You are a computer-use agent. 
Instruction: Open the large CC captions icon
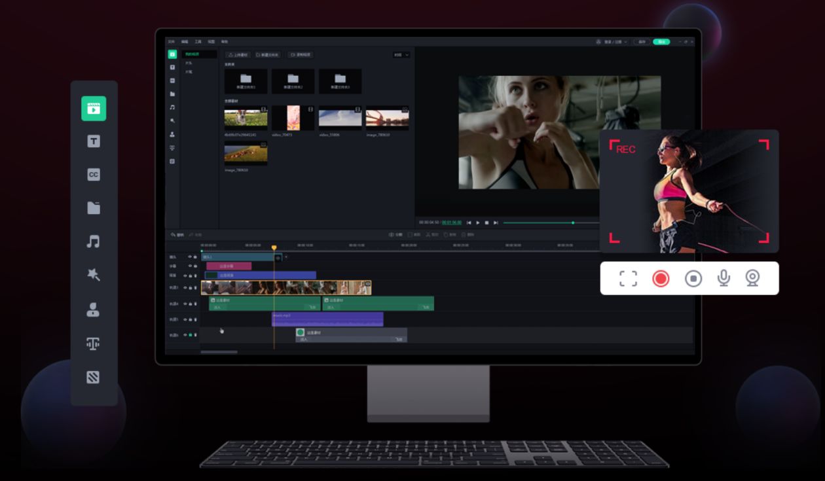tap(94, 175)
